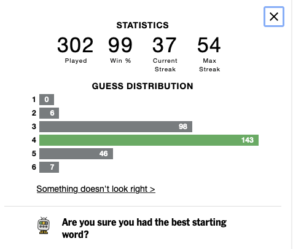Select the green bar showing 143 guesses
Viewport: 293px width, 249px height.
click(x=149, y=140)
